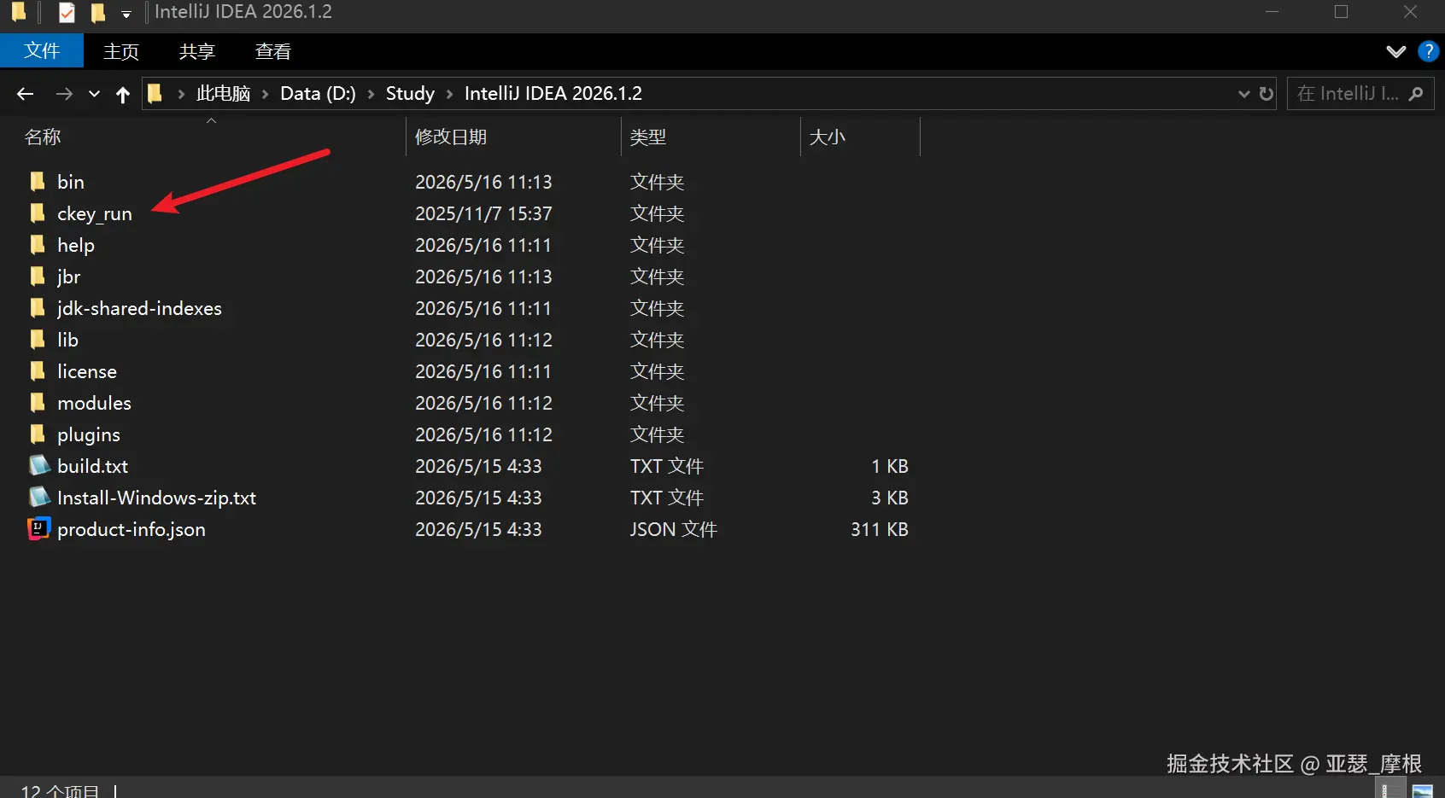1445x798 pixels.
Task: Switch to details view layout icon
Action: (x=1390, y=789)
